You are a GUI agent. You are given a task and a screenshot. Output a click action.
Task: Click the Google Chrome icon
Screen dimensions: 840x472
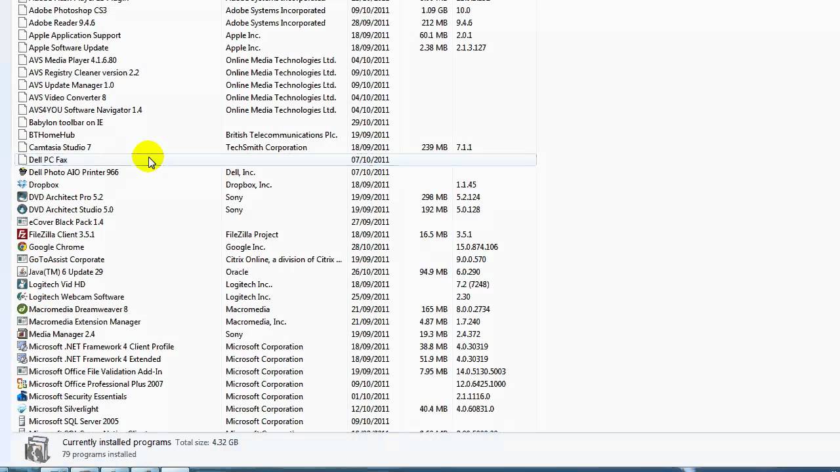pos(22,247)
